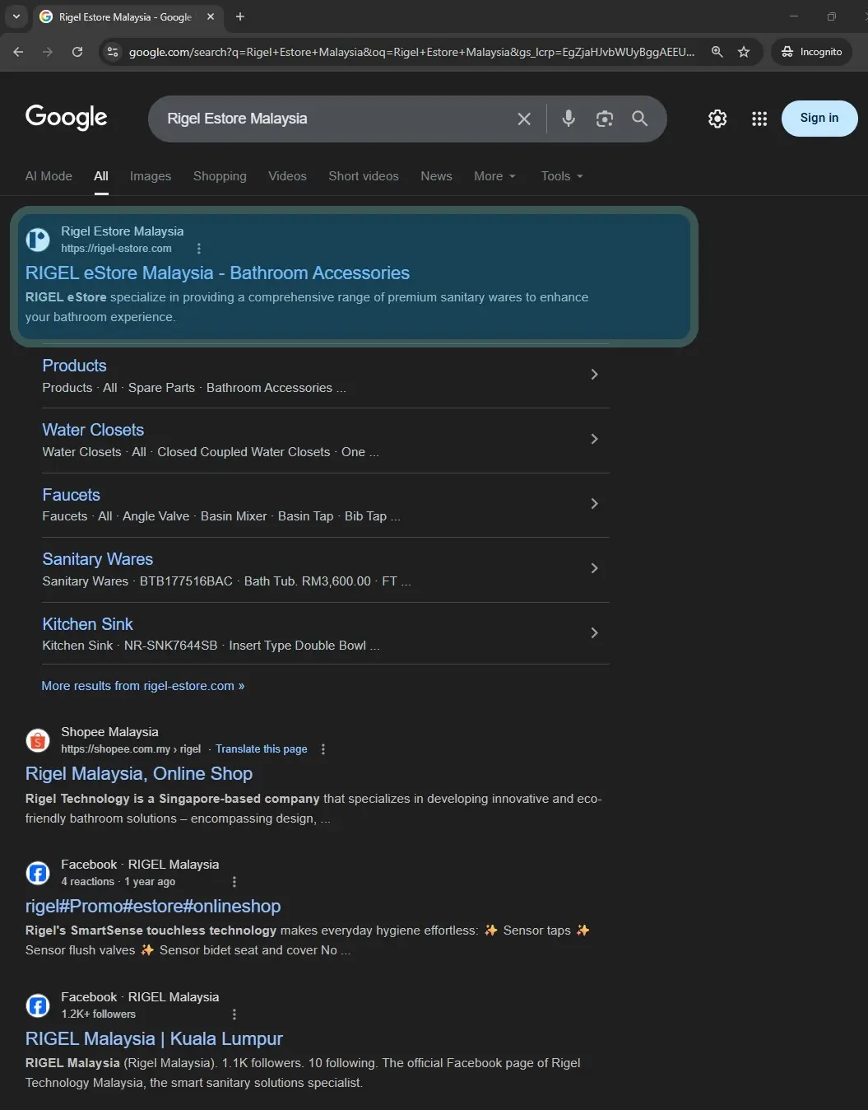Open the Google apps grid

pyautogui.click(x=759, y=119)
